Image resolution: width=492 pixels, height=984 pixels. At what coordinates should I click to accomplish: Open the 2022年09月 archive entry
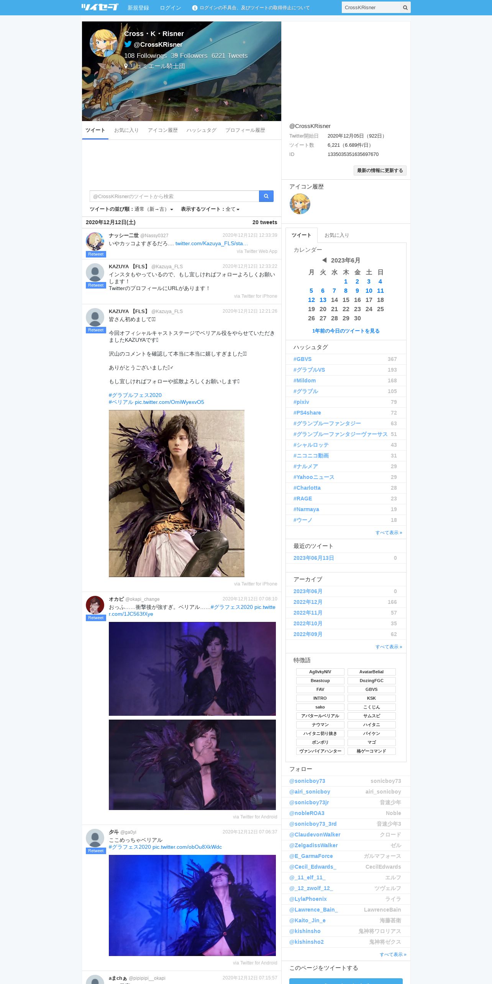[x=308, y=634]
